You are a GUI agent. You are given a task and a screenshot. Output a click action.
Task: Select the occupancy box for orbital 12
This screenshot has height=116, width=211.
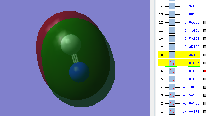[172, 22]
